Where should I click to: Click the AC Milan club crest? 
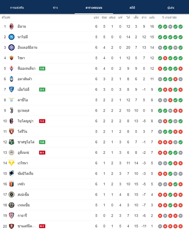point(12,27)
